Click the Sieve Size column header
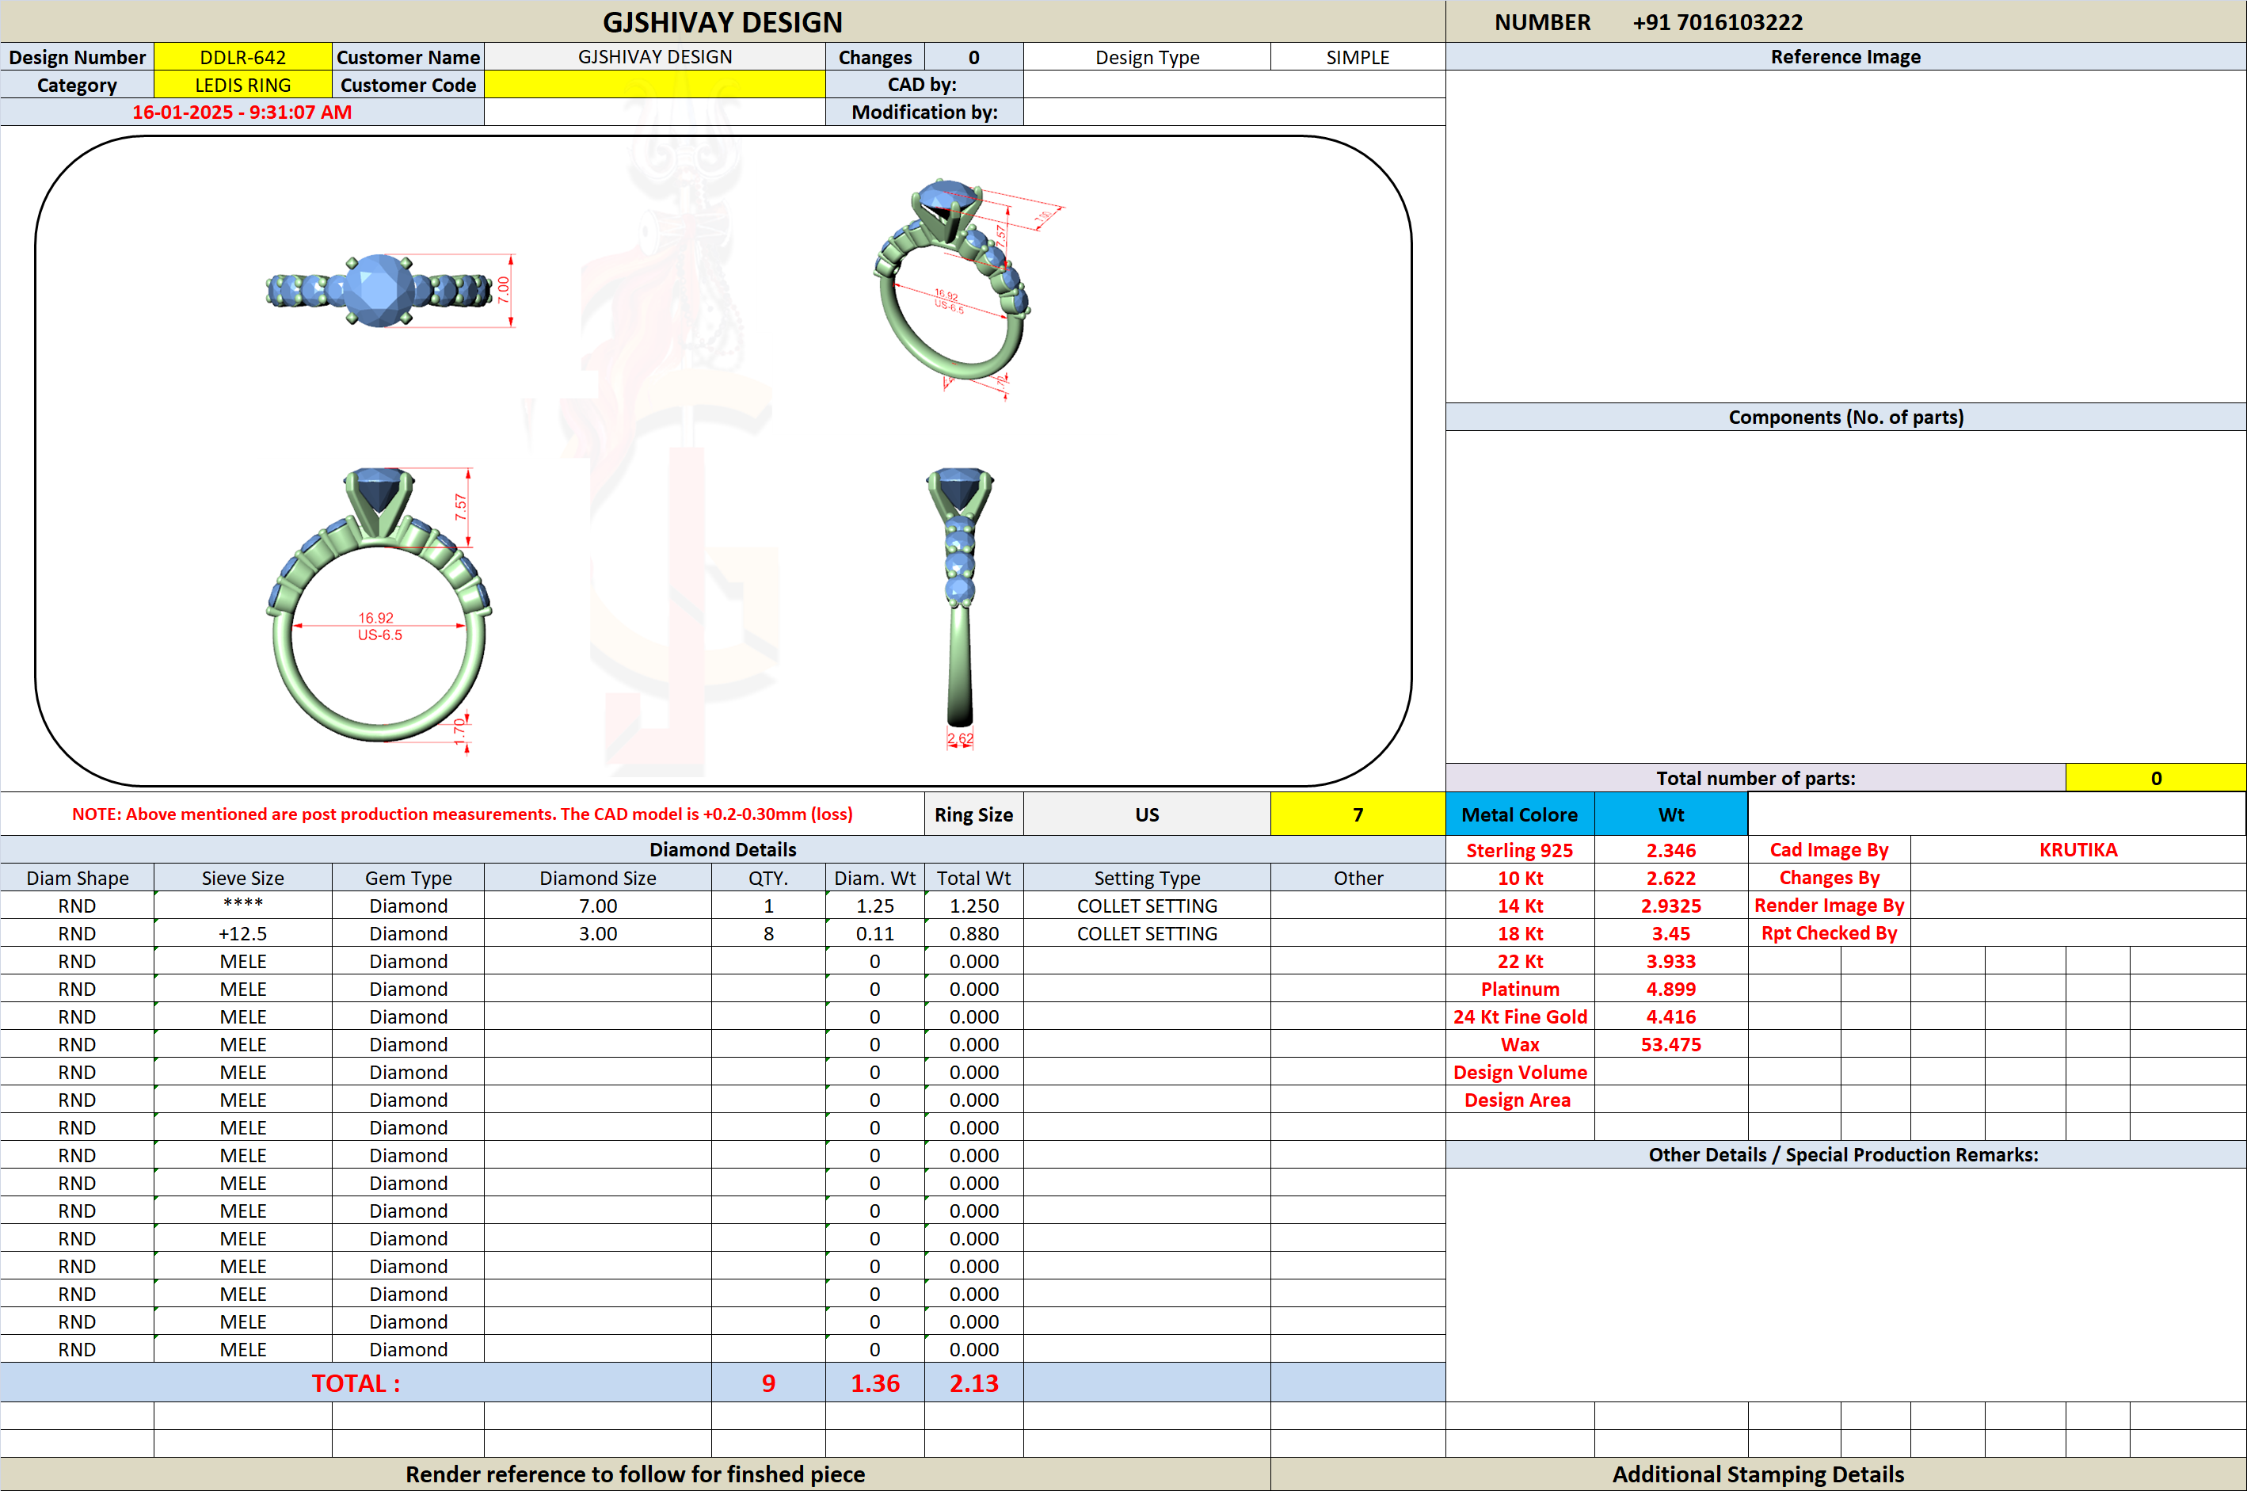The width and height of the screenshot is (2247, 1491). click(242, 878)
